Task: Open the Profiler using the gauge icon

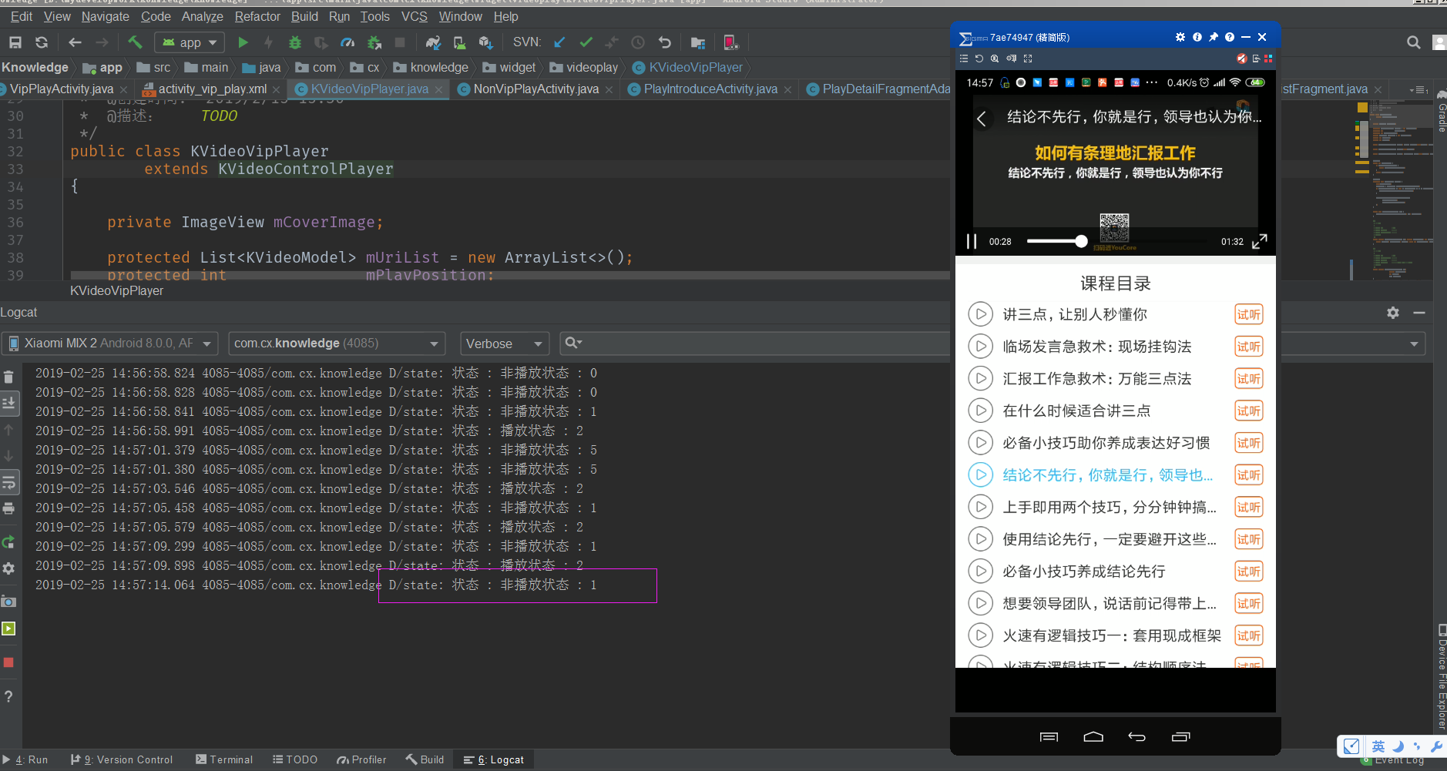Action: tap(347, 42)
